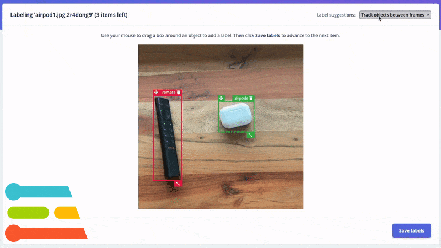Click the black remote control in the image

[167, 138]
